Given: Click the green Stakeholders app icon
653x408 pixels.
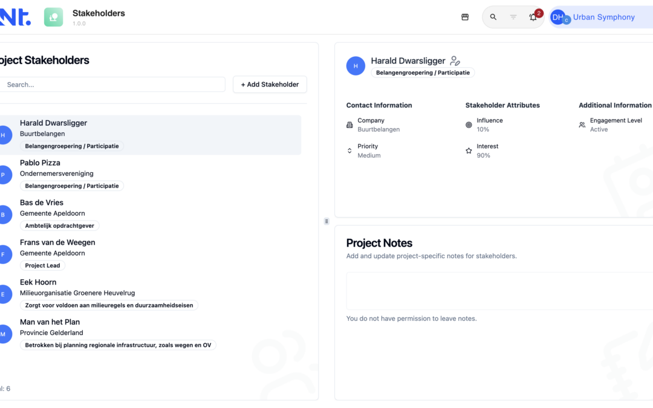Looking at the screenshot, I should [x=53, y=17].
